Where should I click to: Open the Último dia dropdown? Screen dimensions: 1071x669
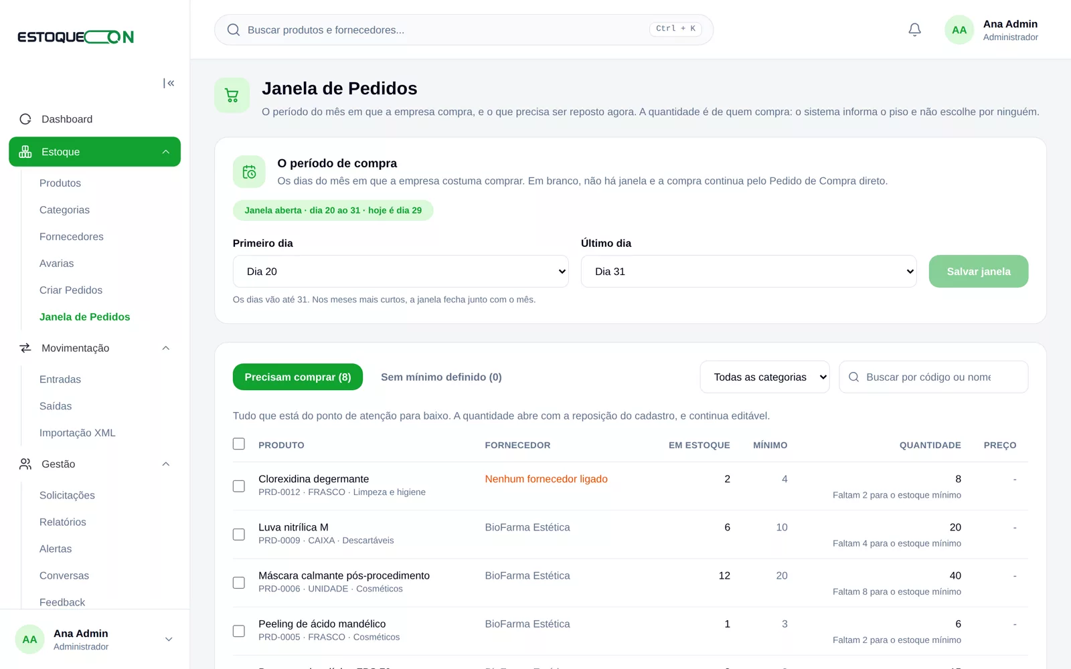coord(748,272)
